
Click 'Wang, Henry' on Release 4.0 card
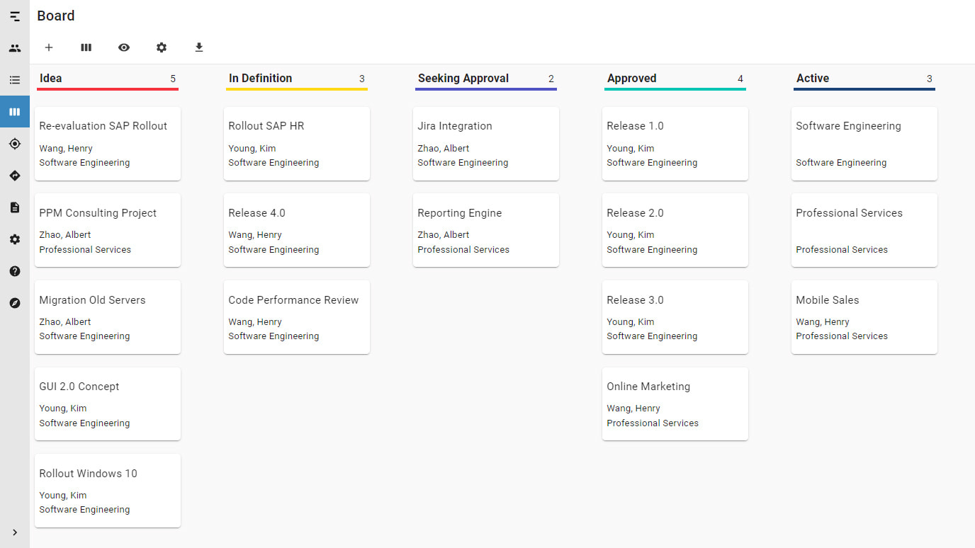tap(254, 235)
